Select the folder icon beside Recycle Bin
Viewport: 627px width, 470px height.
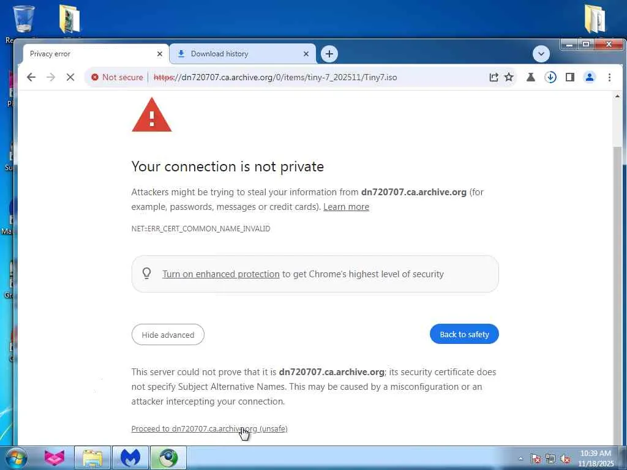tap(70, 19)
